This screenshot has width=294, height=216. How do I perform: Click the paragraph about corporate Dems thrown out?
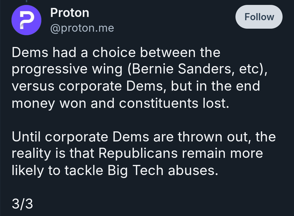144,153
